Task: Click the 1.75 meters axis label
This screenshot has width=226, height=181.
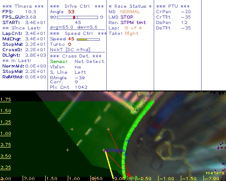Action: click(5, 100)
